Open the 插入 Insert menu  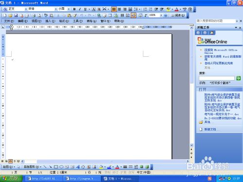pyautogui.click(x=50, y=21)
